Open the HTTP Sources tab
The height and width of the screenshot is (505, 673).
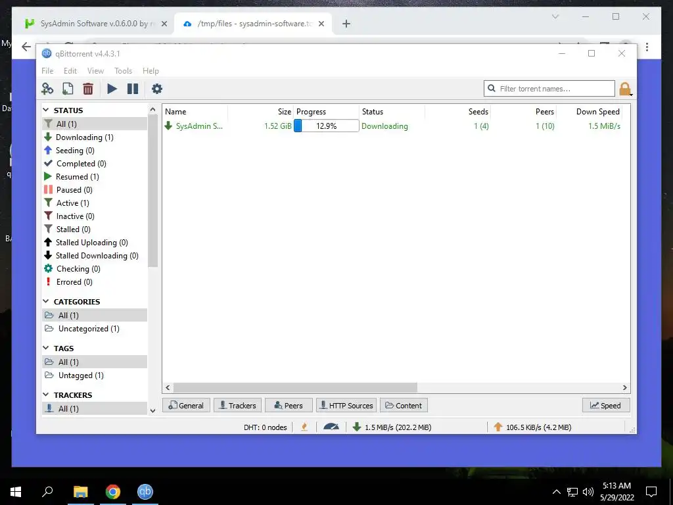[346, 405]
